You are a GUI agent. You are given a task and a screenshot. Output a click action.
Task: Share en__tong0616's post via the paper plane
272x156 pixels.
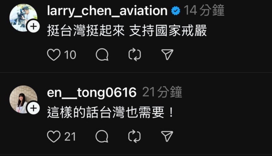coord(167,136)
